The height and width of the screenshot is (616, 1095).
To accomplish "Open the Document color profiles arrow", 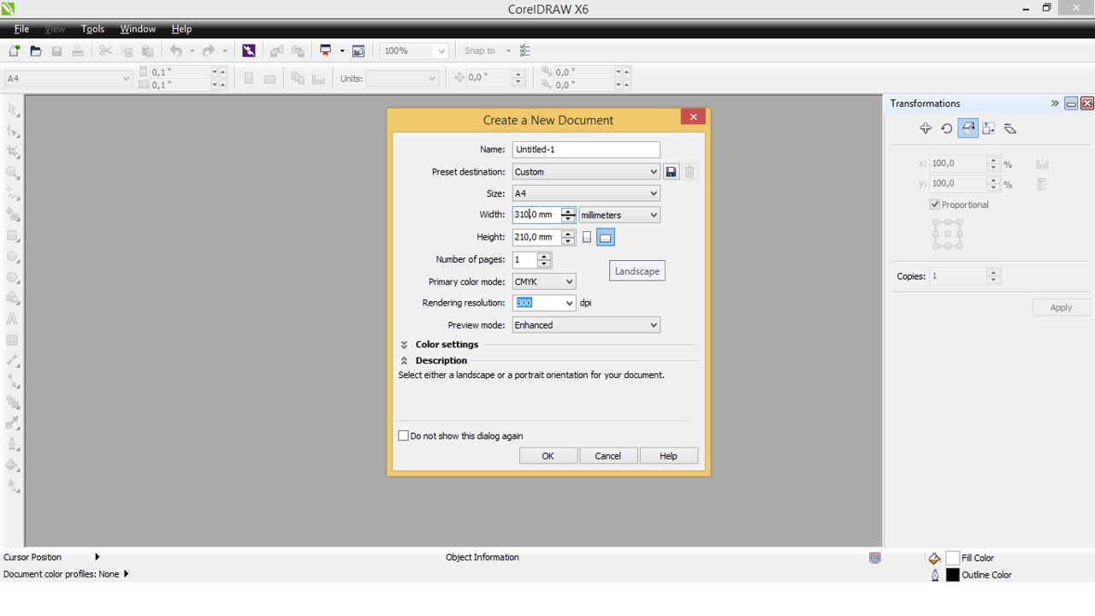I will point(126,574).
